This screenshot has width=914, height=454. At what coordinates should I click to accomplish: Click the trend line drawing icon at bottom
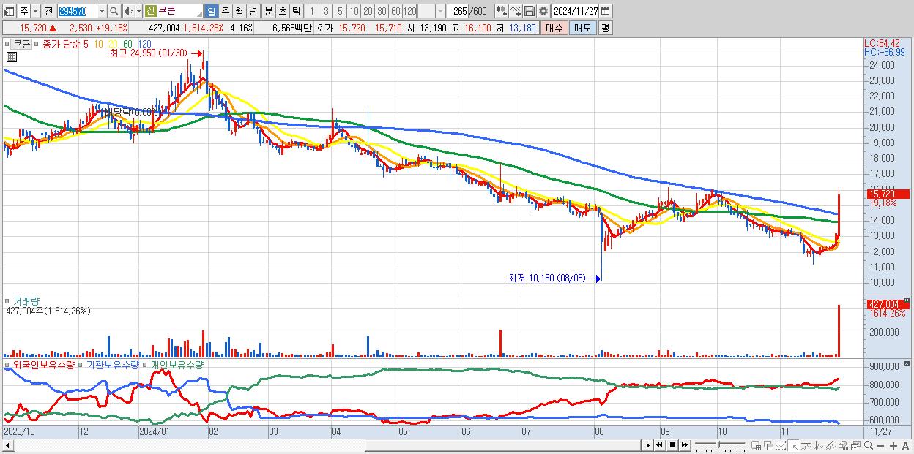(806, 444)
